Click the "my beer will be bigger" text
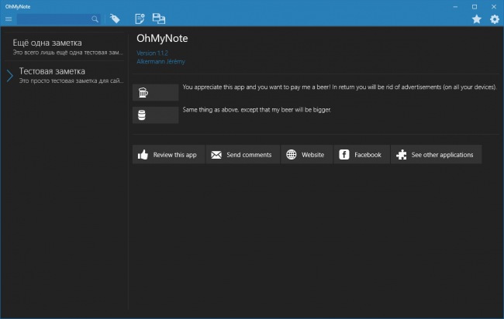The height and width of the screenshot is (319, 504). pos(257,110)
